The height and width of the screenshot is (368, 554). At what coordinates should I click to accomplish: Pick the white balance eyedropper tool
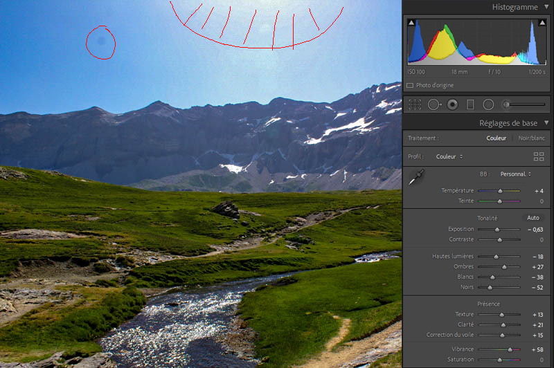416,177
